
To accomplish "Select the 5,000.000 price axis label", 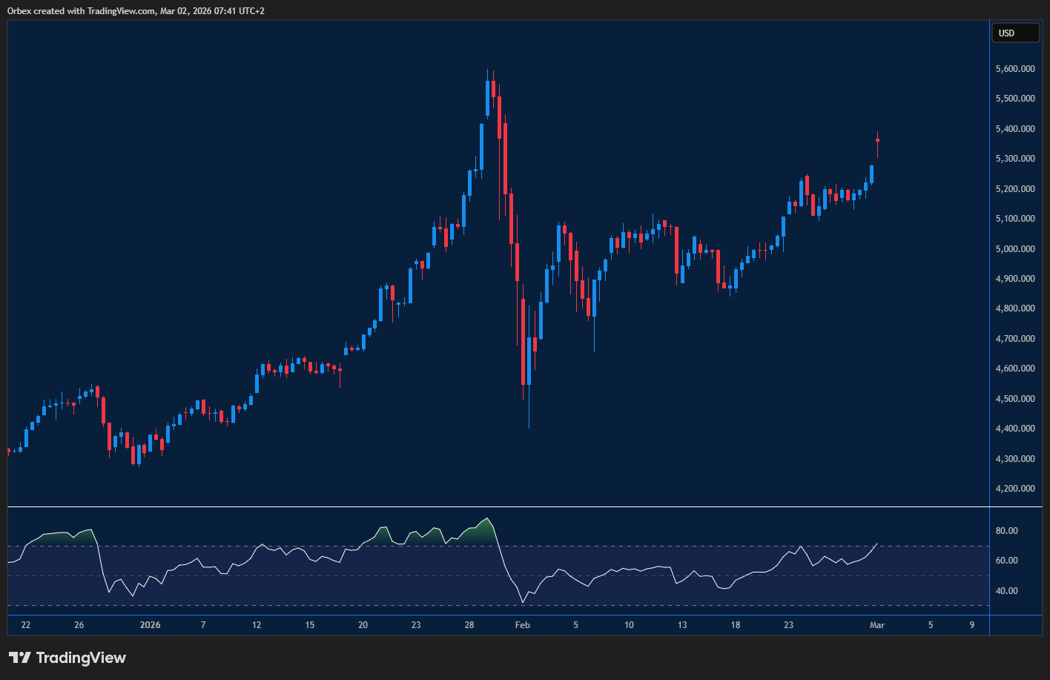I will point(1015,249).
